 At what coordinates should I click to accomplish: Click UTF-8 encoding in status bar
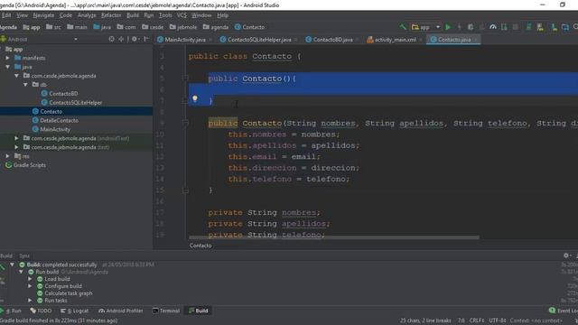tap(498, 320)
